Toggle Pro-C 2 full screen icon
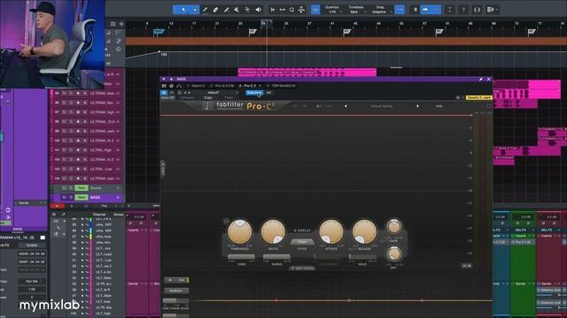 (x=488, y=106)
